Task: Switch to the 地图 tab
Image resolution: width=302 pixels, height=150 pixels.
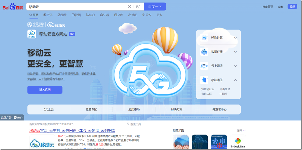Action: (x=133, y=15)
